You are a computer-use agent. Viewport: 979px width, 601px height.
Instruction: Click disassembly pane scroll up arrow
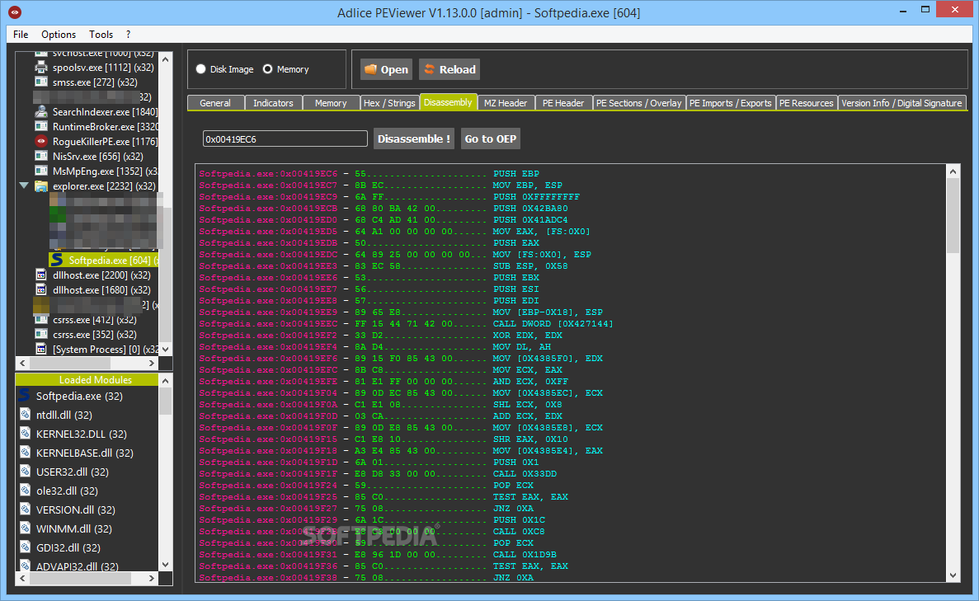(953, 171)
